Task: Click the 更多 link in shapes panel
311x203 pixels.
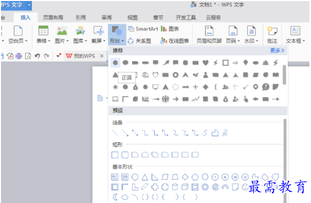Action: [277, 50]
